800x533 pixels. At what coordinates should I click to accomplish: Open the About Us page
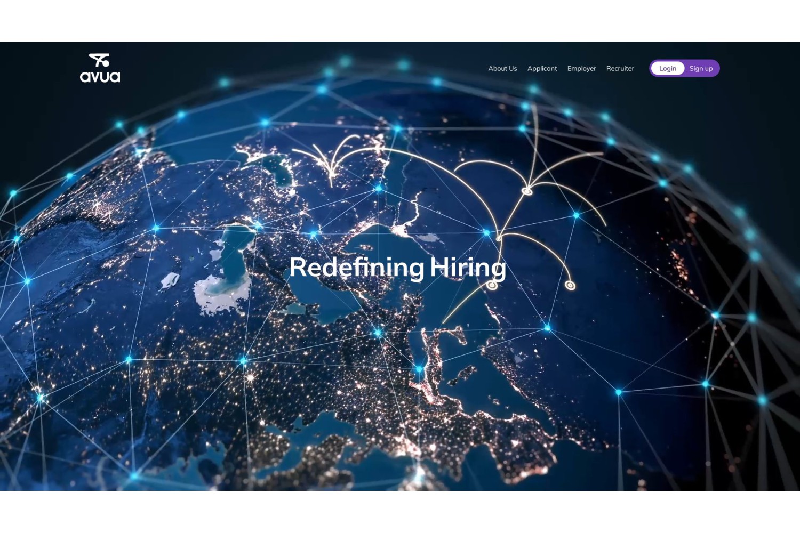pos(502,68)
